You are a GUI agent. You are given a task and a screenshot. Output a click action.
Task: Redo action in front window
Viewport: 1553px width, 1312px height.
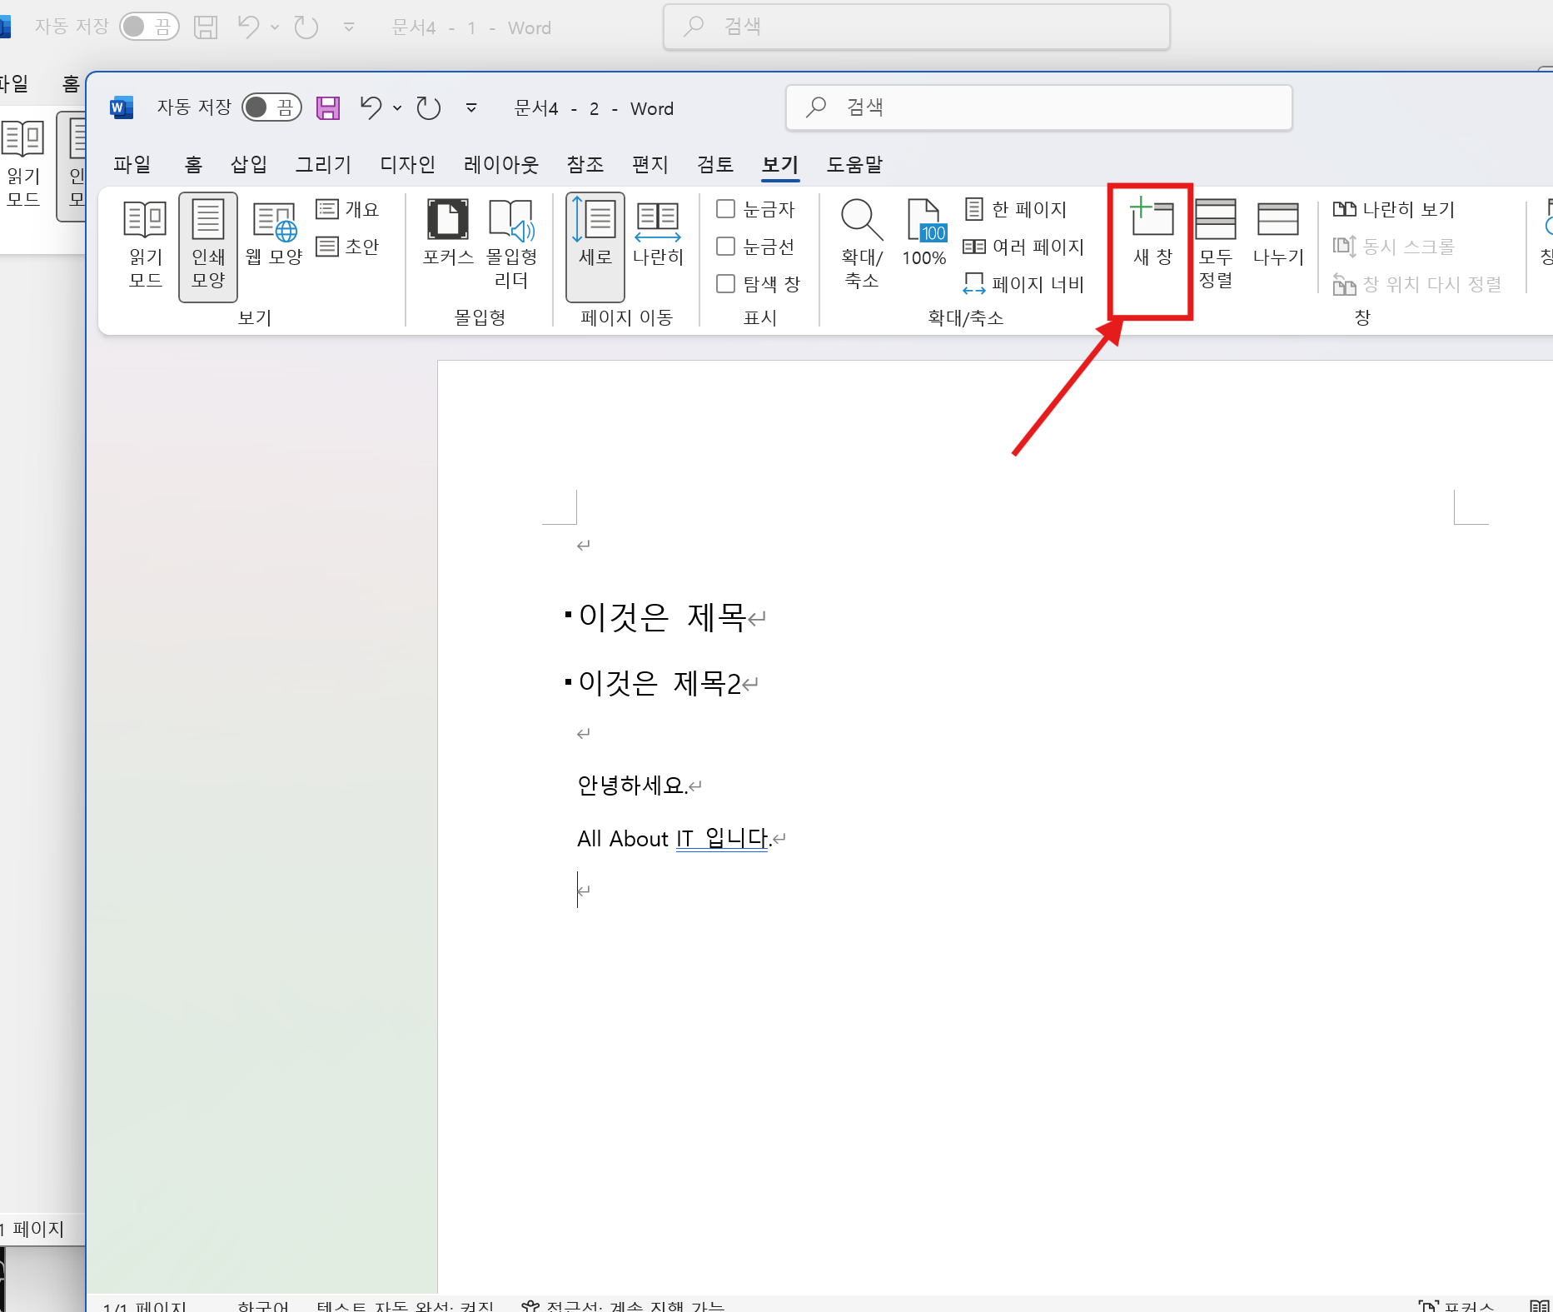[428, 108]
